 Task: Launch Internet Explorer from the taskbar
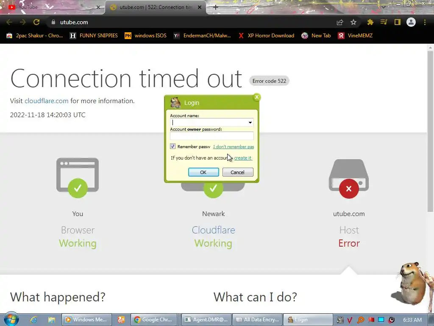click(34, 320)
